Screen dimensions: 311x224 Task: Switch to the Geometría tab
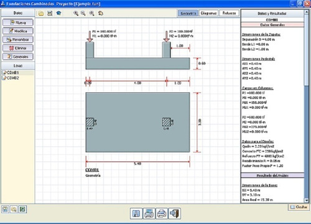coord(188,13)
